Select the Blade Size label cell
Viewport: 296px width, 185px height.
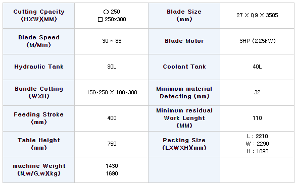point(184,16)
